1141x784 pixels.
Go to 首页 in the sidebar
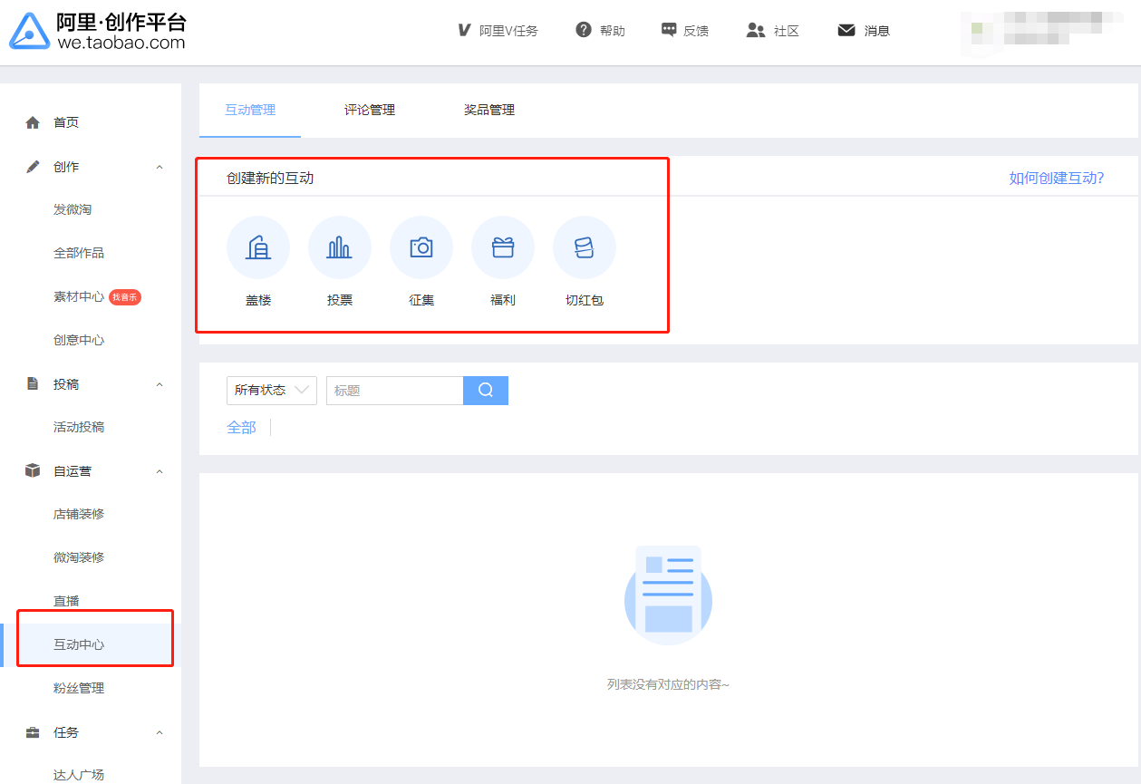point(66,122)
